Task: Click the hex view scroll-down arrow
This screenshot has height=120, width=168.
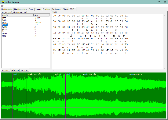Action: pos(165,68)
